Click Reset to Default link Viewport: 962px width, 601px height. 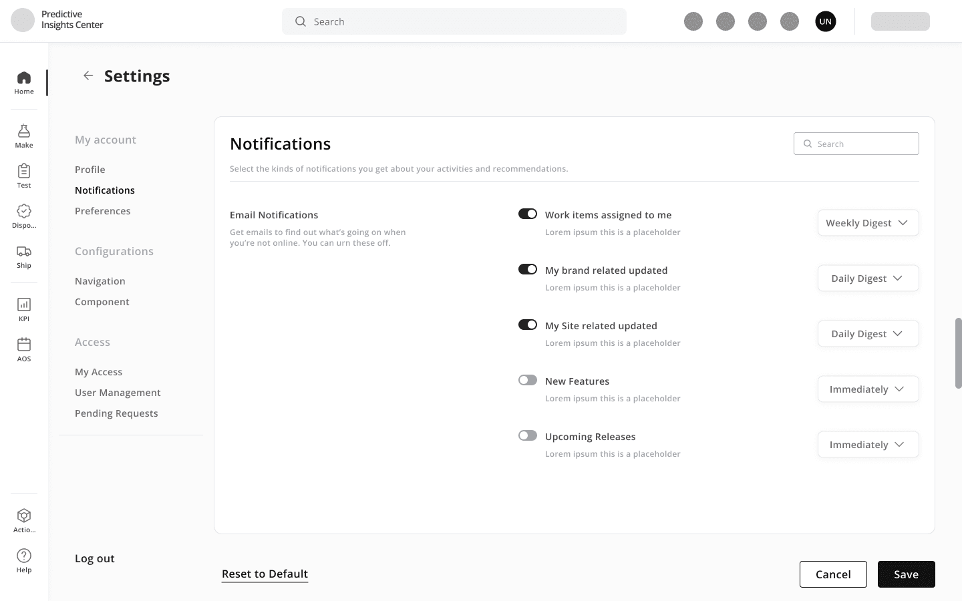[x=265, y=574]
